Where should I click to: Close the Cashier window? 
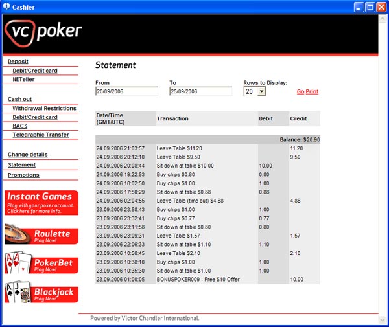pyautogui.click(x=381, y=7)
